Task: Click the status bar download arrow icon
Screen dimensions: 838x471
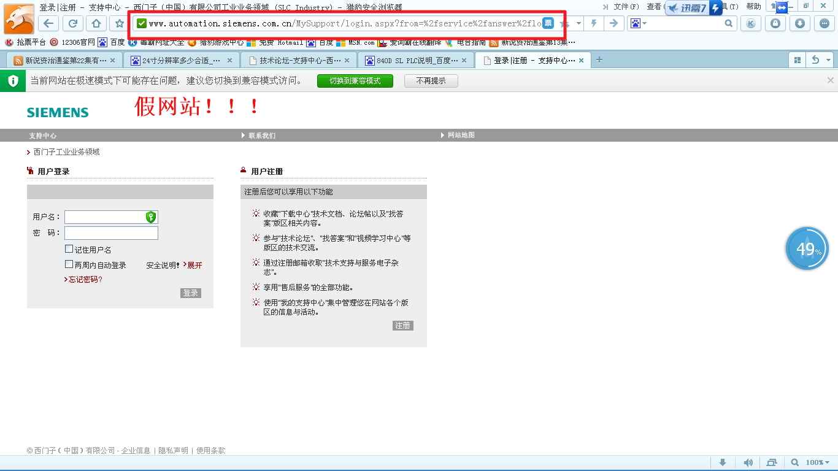Action: 723,462
